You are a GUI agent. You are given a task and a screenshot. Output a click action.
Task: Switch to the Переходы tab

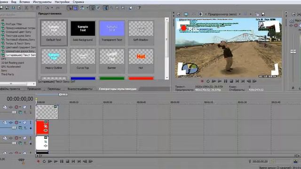click(54, 89)
